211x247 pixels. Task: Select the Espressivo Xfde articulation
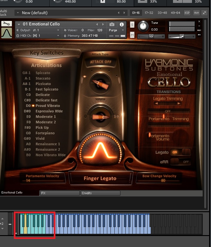pyautogui.click(x=49, y=111)
